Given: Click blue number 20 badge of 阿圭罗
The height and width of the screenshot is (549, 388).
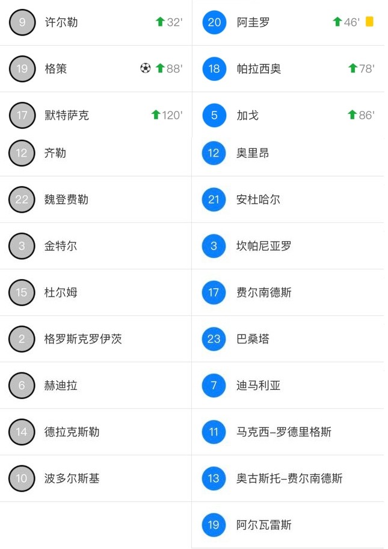Looking at the screenshot, I should [214, 22].
